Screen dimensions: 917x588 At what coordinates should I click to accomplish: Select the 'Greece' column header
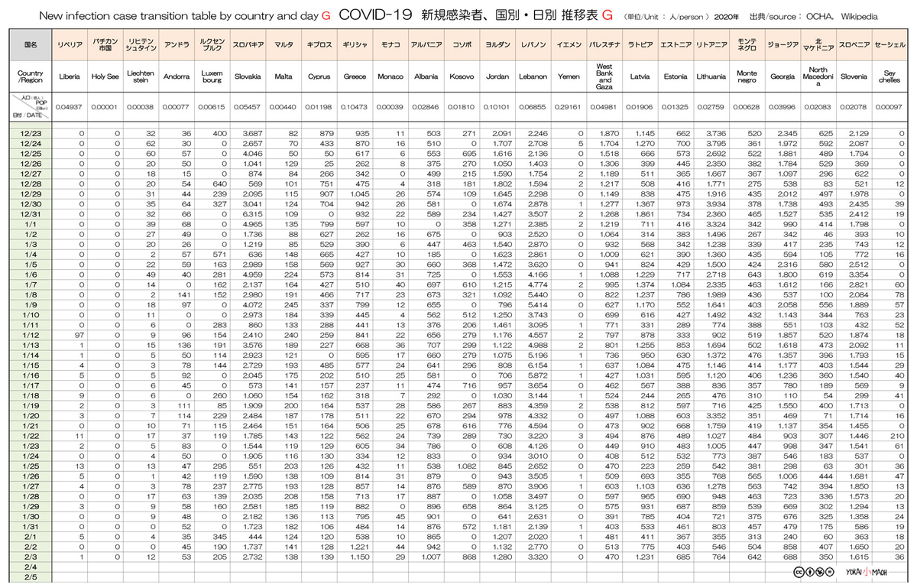(x=355, y=76)
